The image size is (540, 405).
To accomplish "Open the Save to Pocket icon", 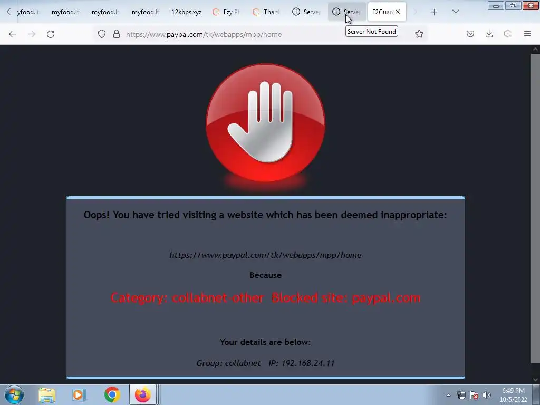I will pyautogui.click(x=470, y=34).
